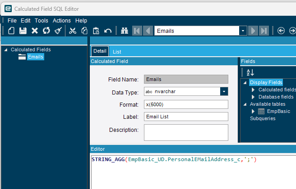This screenshot has width=296, height=189.
Task: Collapse the Available tables node
Action: tap(245, 104)
